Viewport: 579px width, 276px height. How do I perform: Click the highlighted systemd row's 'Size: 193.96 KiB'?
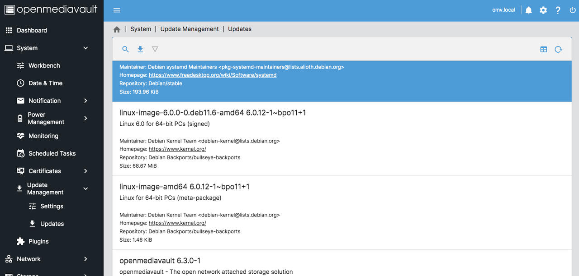139,92
